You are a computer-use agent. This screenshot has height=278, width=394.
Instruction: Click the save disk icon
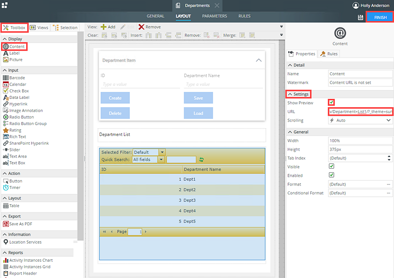pos(361,17)
